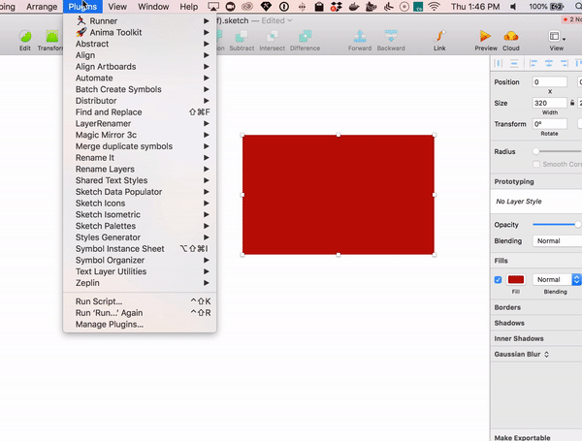Click the volume menu bar icon
The width and height of the screenshot is (582, 441).
(513, 7)
